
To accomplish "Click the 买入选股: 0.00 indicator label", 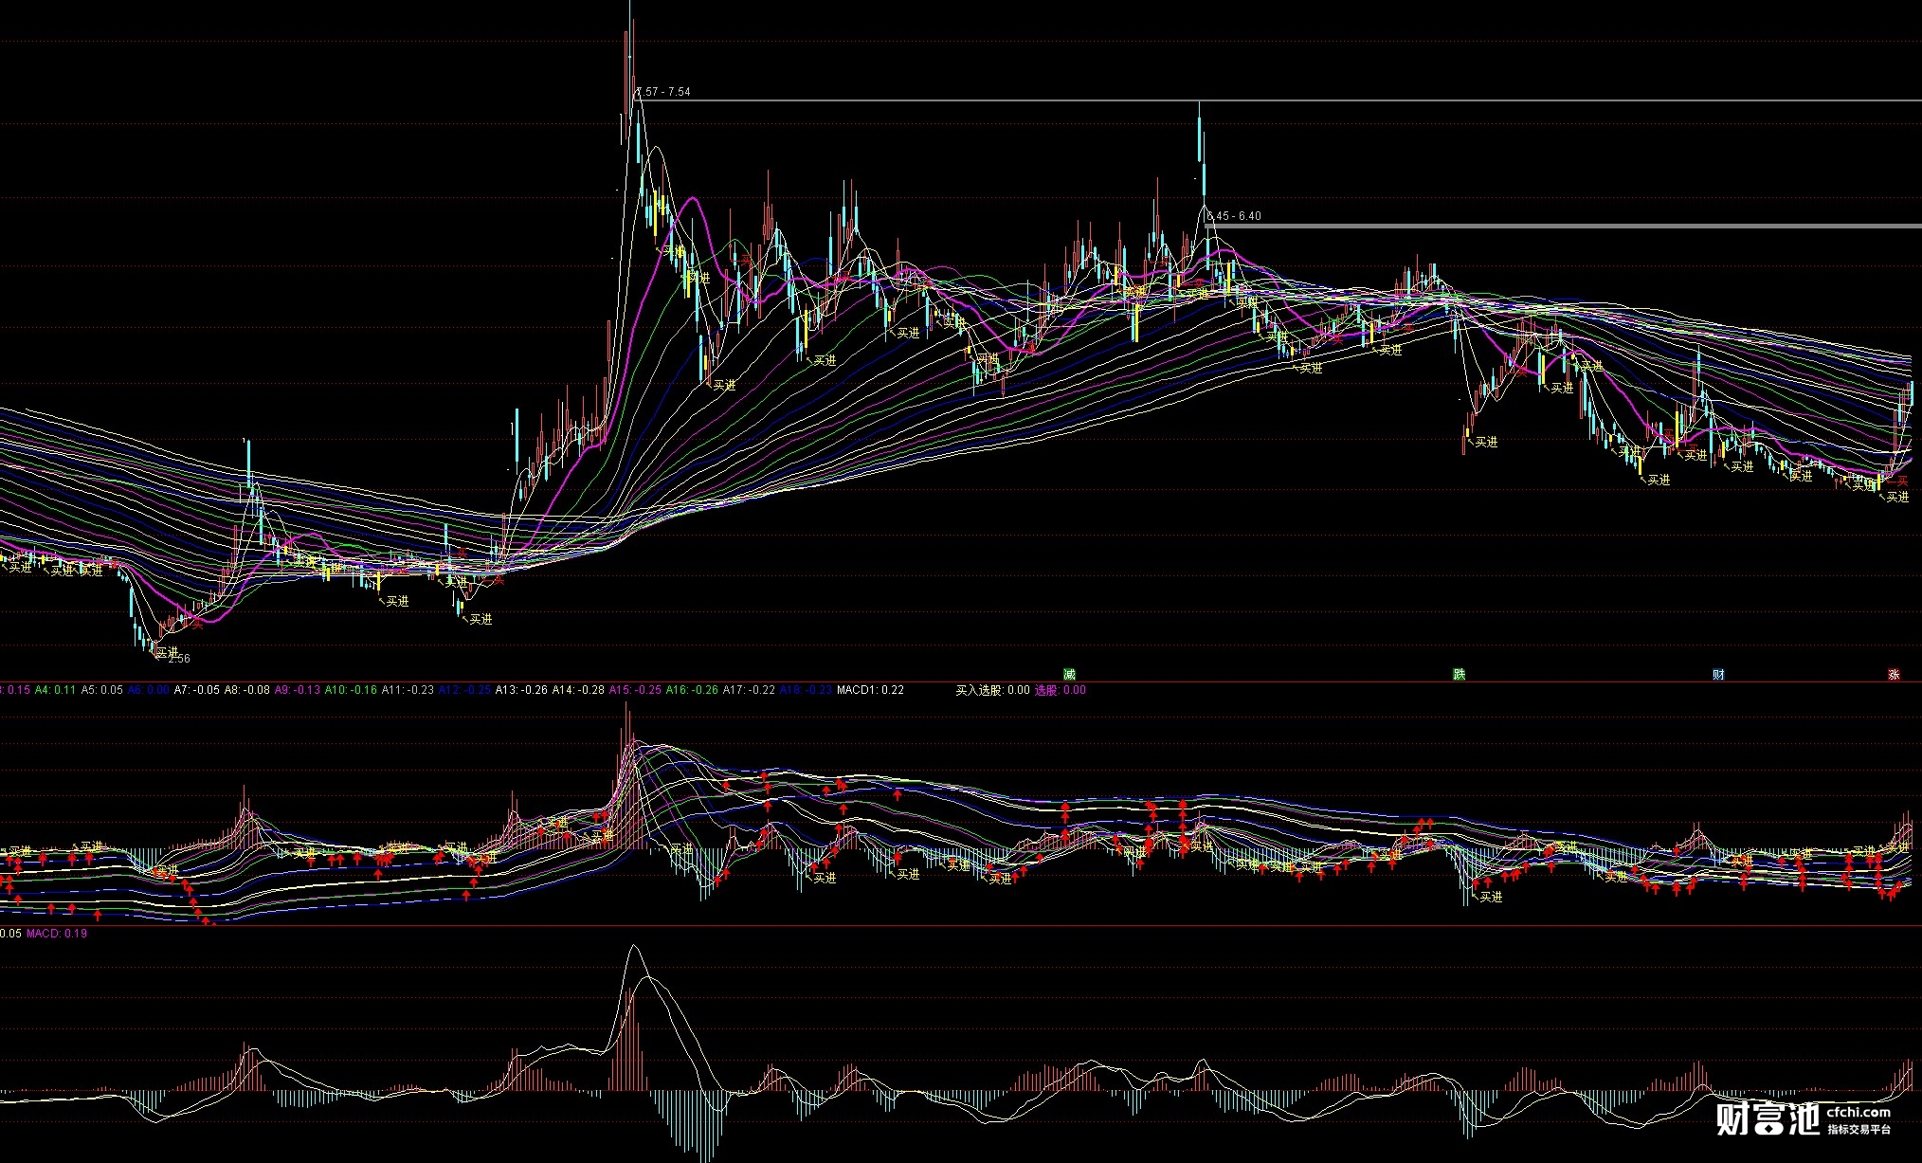I will point(992,690).
